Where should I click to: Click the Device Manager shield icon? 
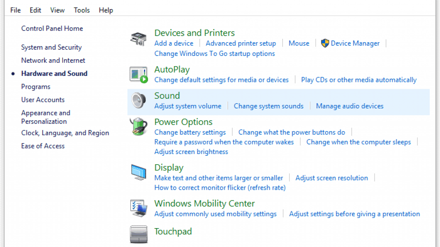tap(325, 43)
